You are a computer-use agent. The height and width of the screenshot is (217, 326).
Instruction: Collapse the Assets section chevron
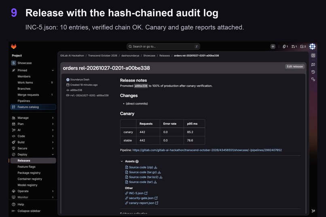[x=122, y=161]
